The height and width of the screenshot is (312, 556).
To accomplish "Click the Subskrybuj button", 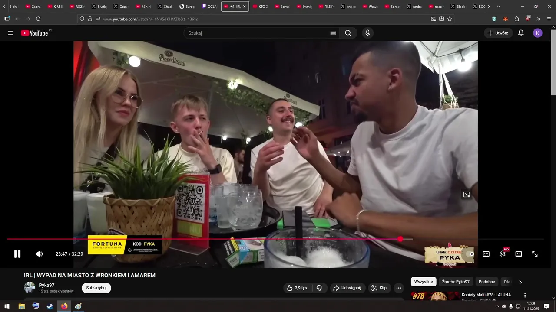I will (96, 288).
